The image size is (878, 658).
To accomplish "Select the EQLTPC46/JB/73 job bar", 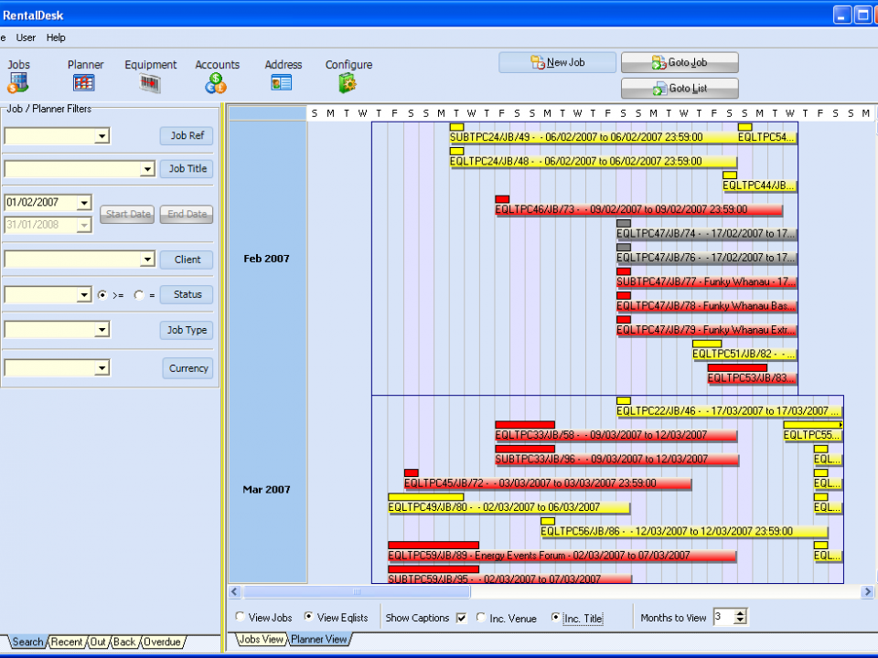I will [638, 209].
